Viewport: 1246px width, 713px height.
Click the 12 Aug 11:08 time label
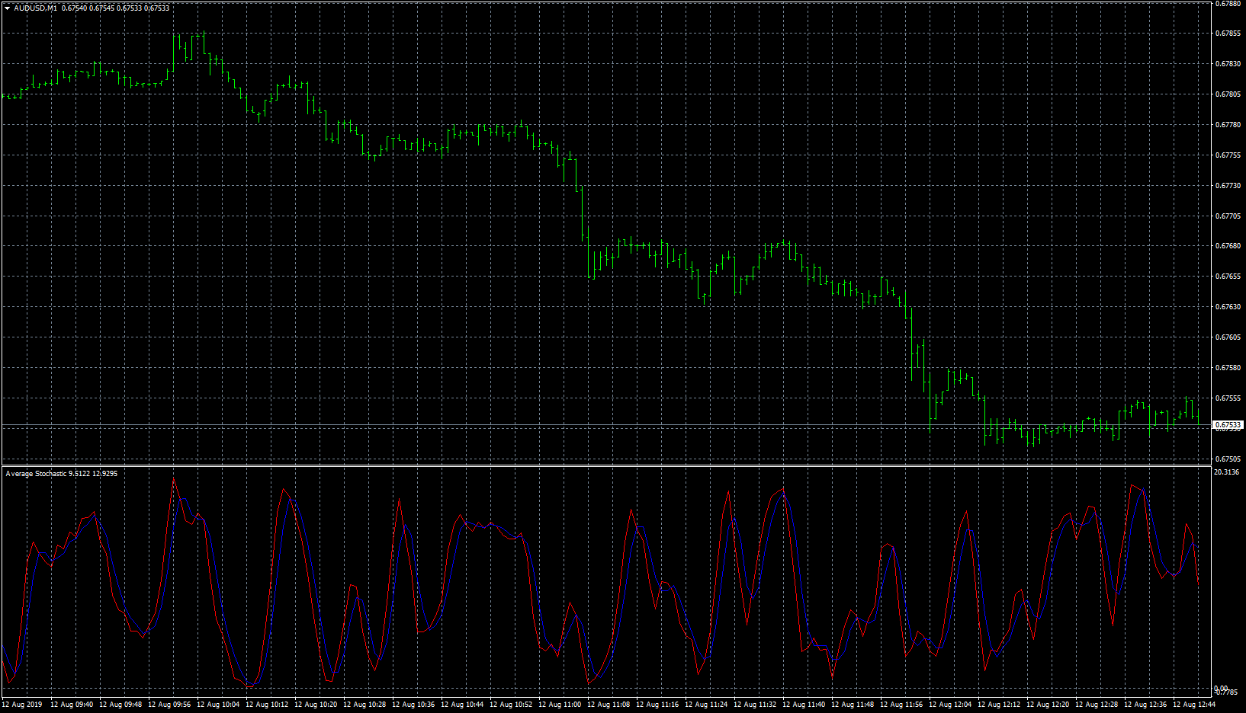609,705
